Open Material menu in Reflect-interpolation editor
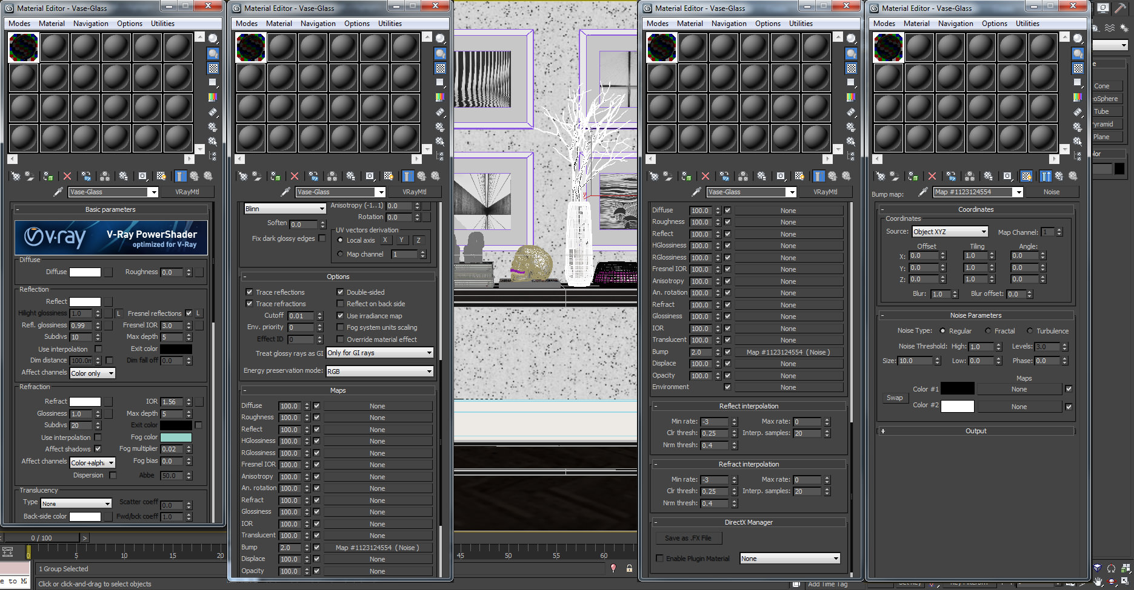The image size is (1134, 590). click(x=690, y=24)
